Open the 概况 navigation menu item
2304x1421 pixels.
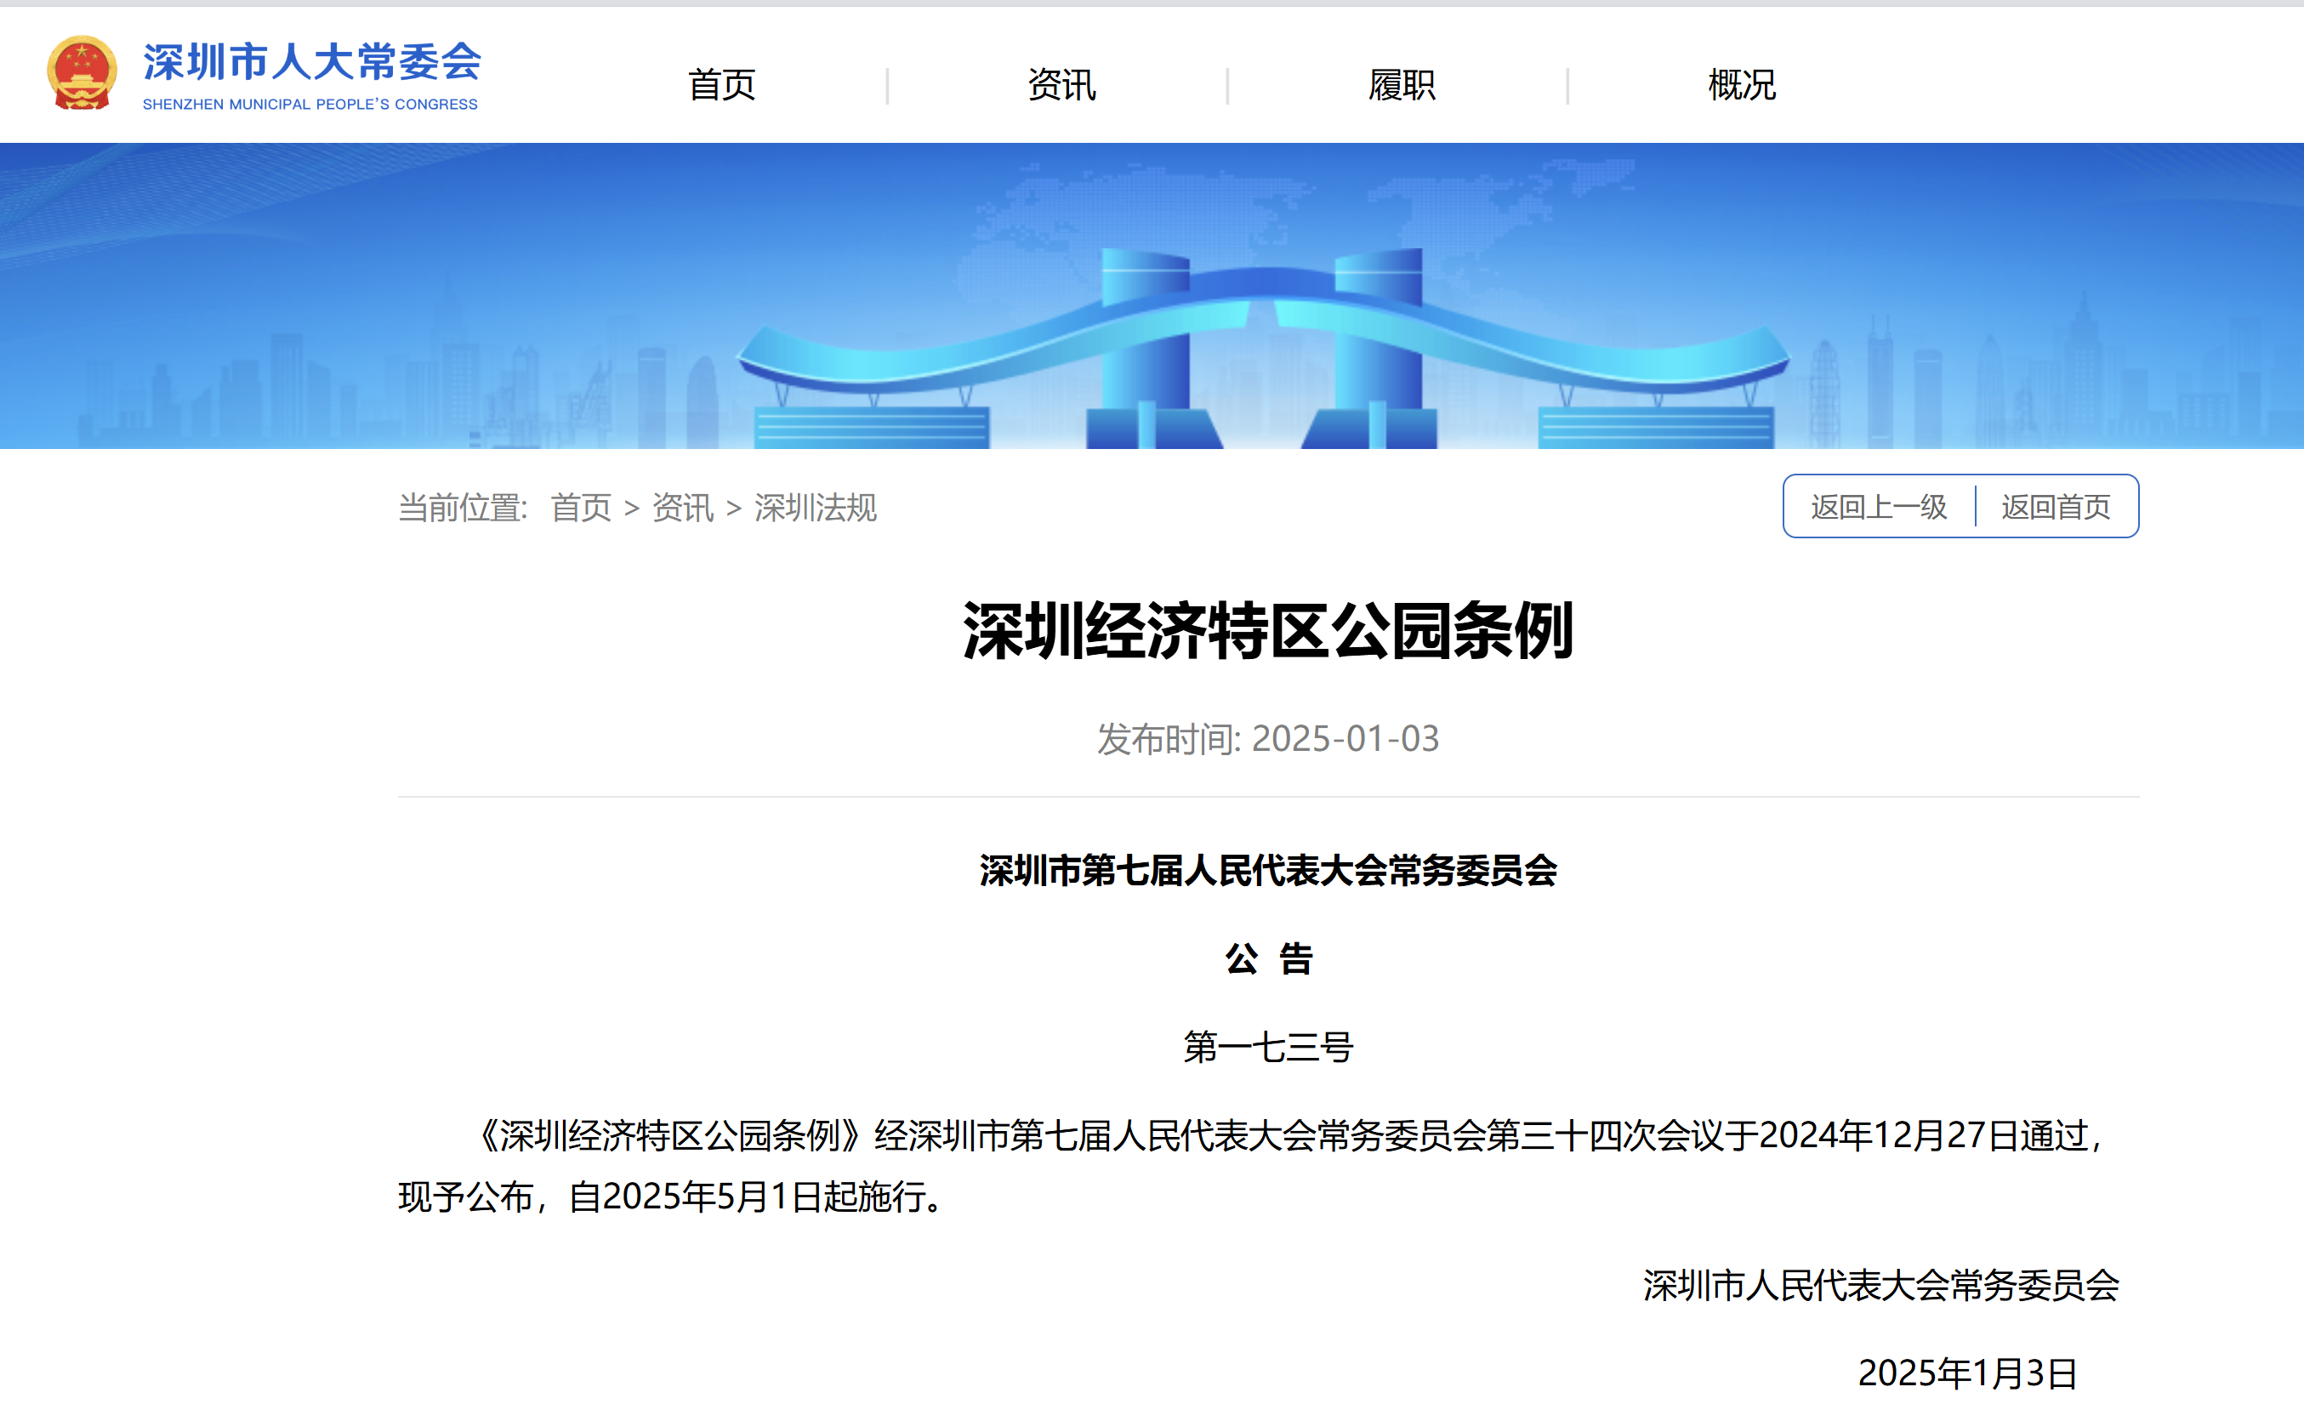tap(1742, 86)
